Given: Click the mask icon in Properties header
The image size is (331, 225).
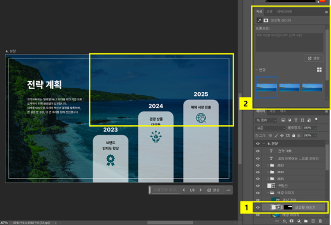Looking at the screenshot, I should click(x=266, y=20).
